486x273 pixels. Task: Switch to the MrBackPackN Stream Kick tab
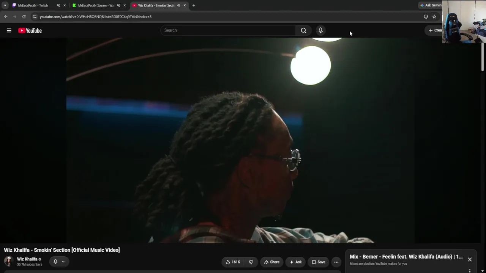(x=95, y=5)
